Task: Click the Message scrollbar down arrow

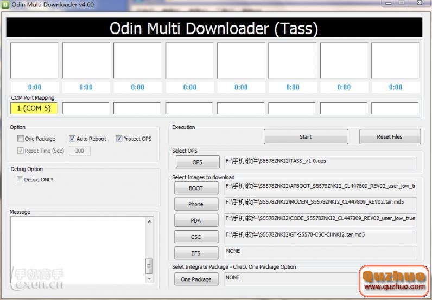Action: (149, 278)
